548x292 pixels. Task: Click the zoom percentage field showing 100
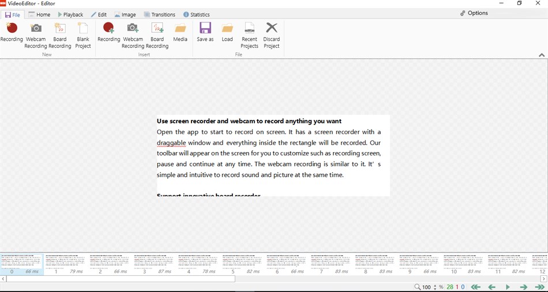pyautogui.click(x=427, y=287)
